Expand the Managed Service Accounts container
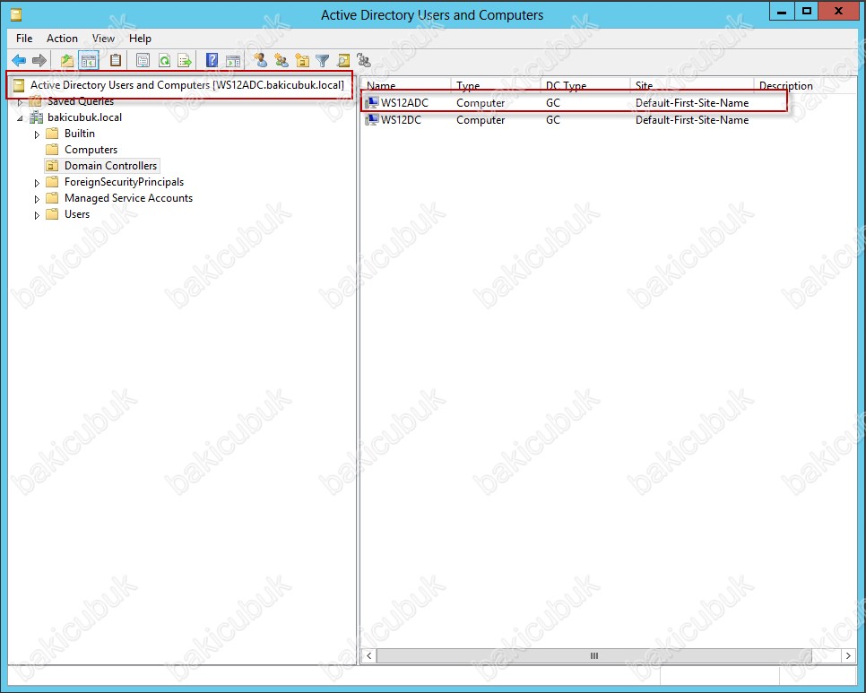 pyautogui.click(x=37, y=199)
